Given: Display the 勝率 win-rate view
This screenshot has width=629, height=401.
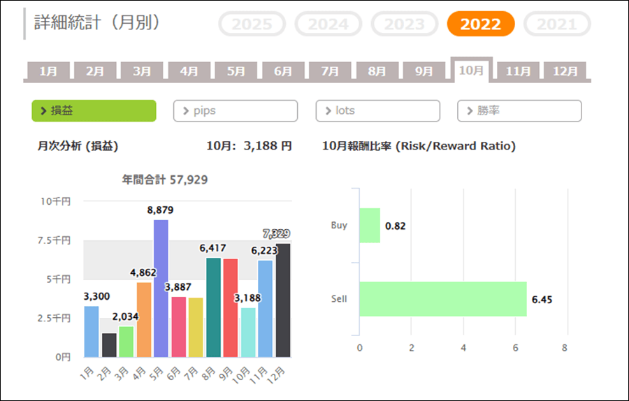Looking at the screenshot, I should pos(519,110).
